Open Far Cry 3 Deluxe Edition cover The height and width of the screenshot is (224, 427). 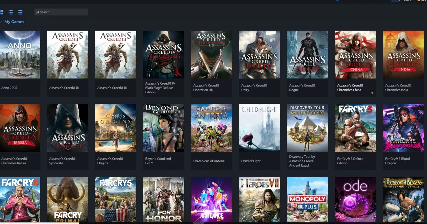(x=355, y=128)
